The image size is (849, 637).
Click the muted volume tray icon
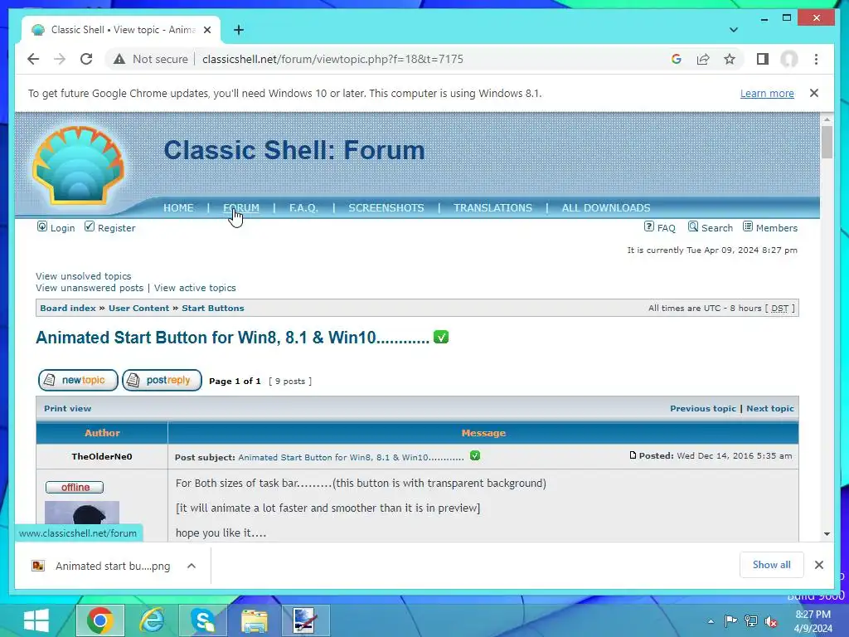pos(771,621)
